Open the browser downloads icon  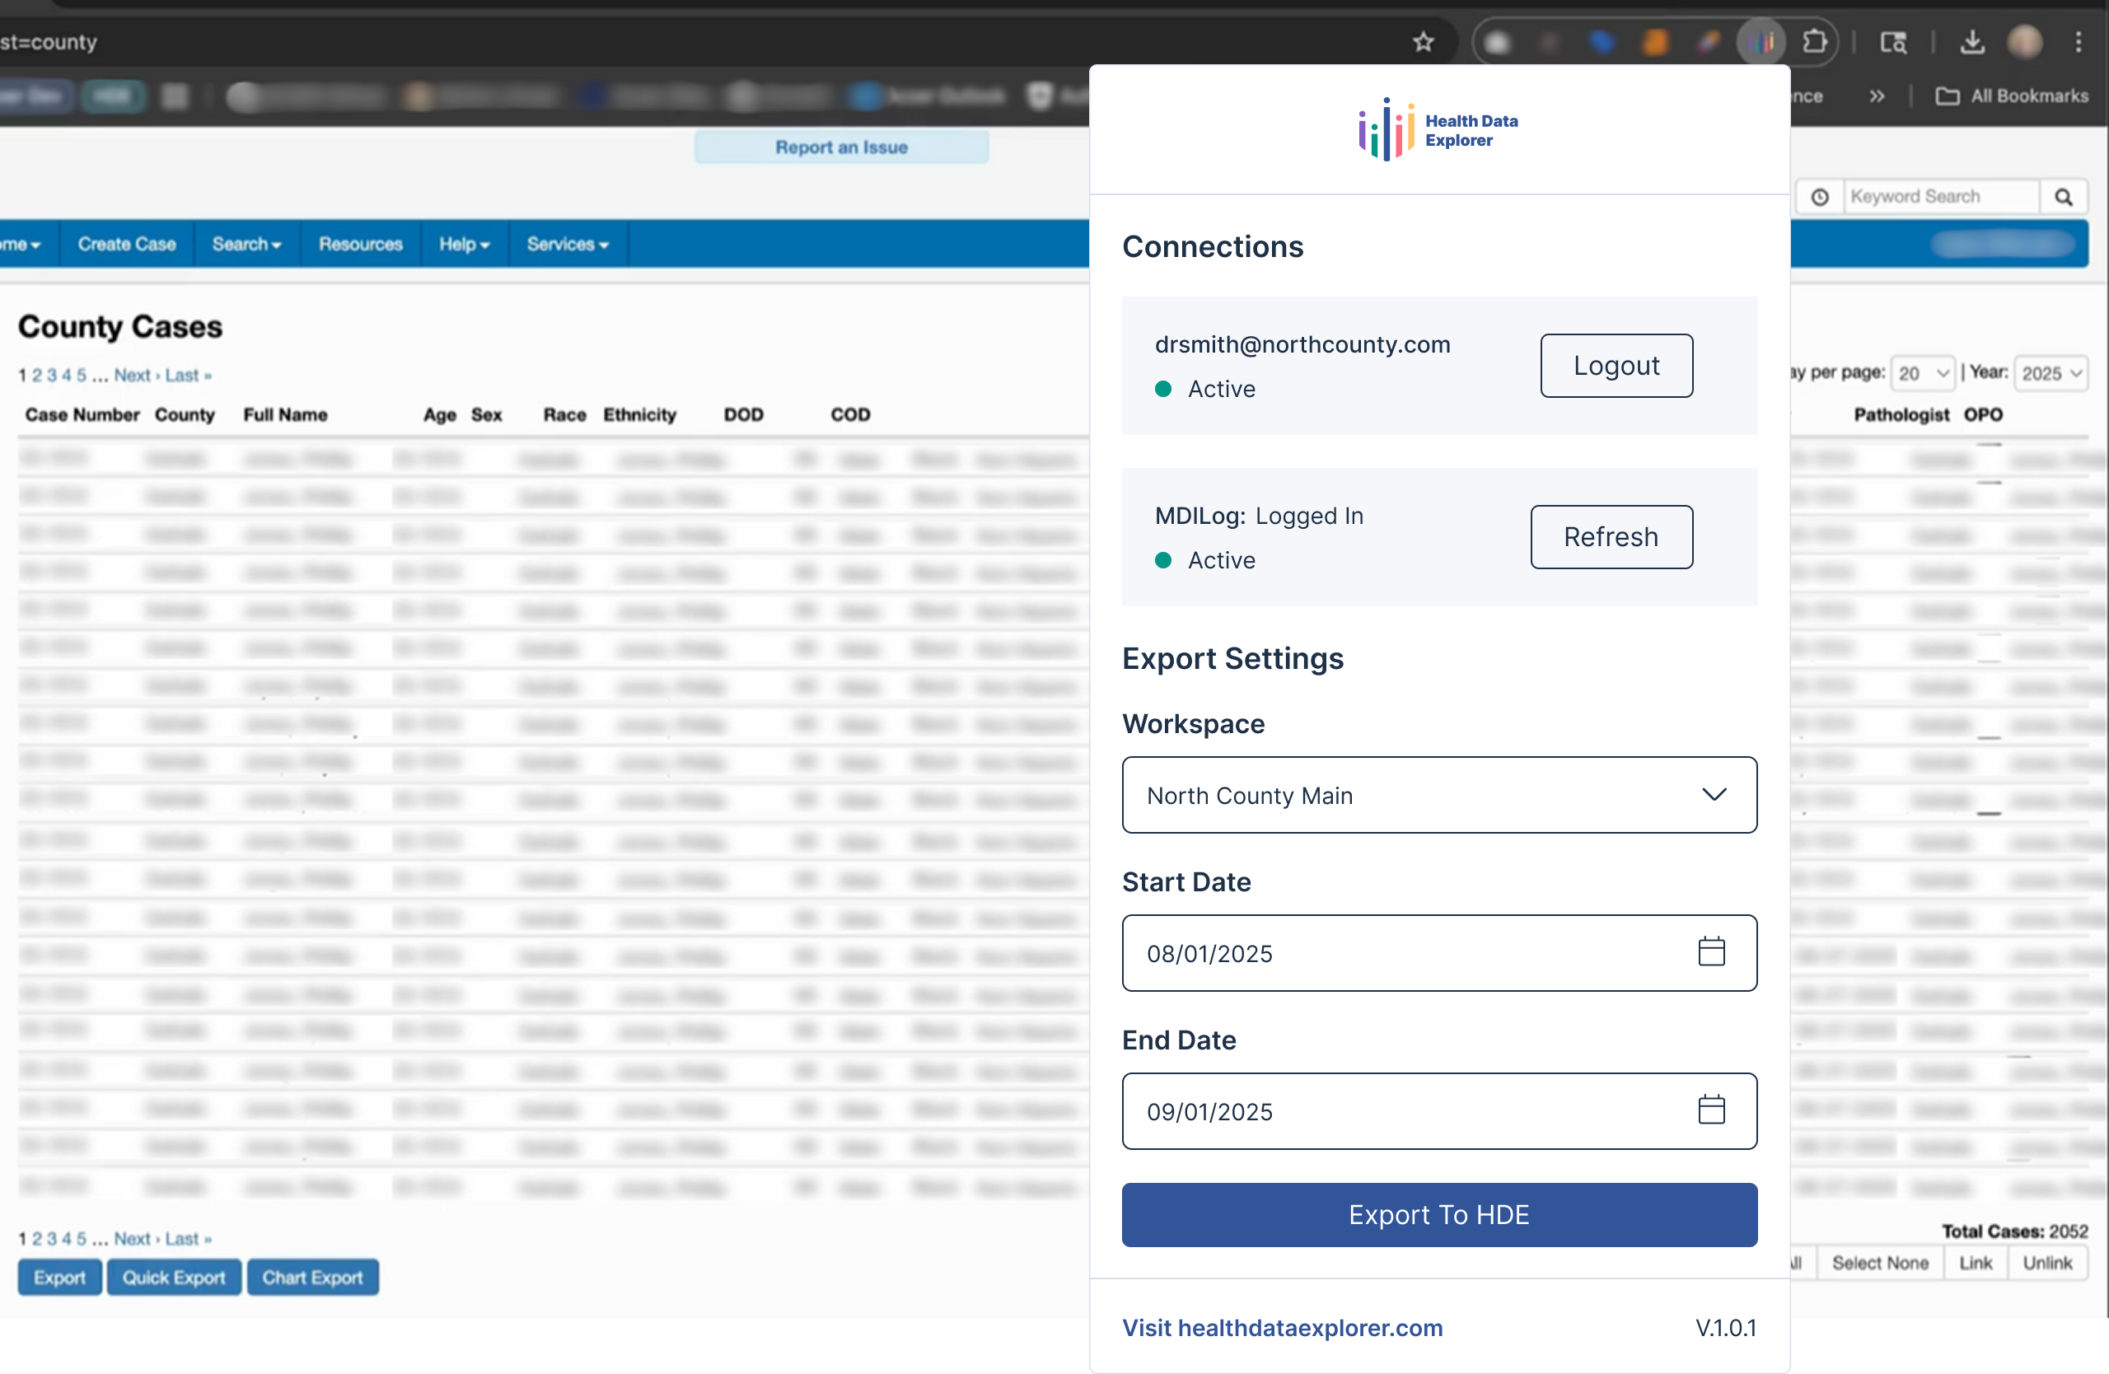point(1971,42)
